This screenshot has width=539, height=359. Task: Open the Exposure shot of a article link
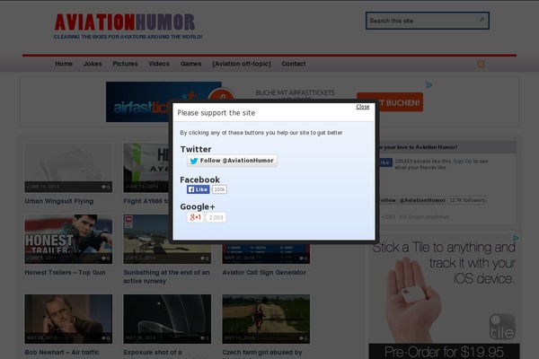click(153, 353)
